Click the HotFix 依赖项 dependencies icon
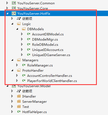This screenshot has height=115, width=108. point(19,19)
